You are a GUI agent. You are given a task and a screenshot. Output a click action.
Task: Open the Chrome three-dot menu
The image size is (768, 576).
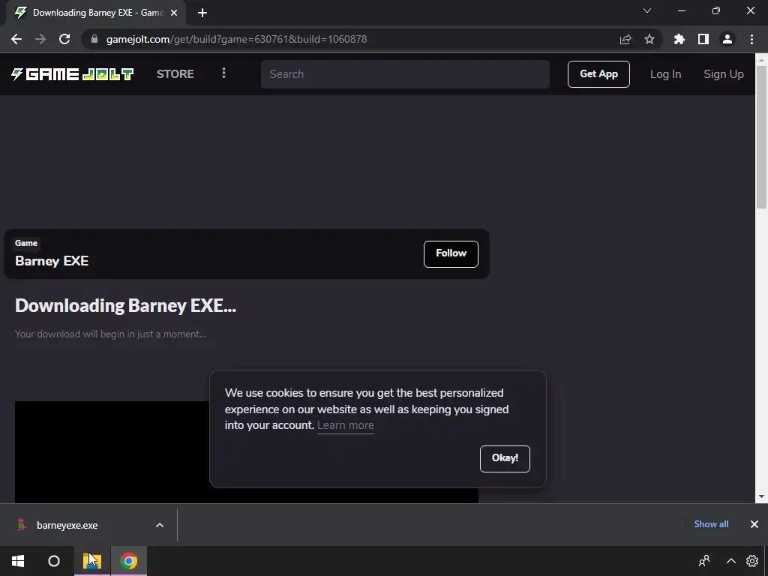click(x=751, y=39)
